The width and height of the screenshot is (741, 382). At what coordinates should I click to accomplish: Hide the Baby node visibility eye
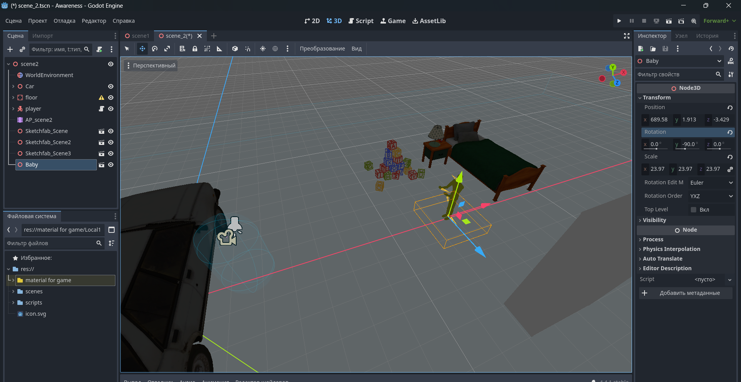pos(111,165)
